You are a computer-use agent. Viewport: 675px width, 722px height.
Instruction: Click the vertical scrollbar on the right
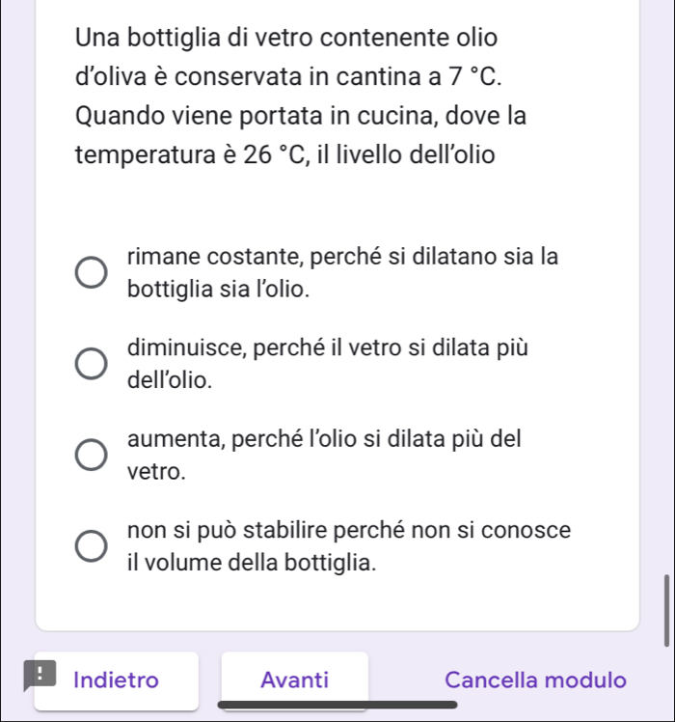pos(666,608)
